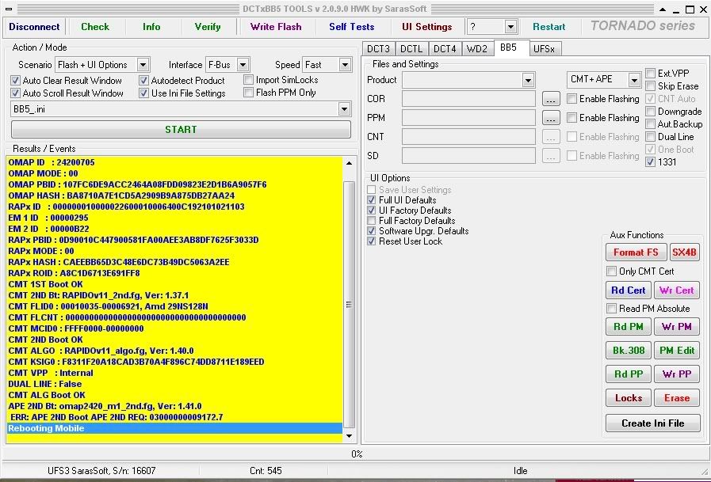This screenshot has height=482, width=711.
Task: Open PM Edit
Action: pyautogui.click(x=677, y=351)
